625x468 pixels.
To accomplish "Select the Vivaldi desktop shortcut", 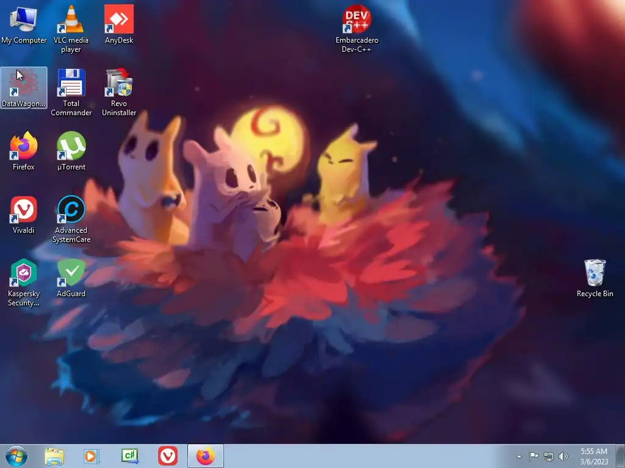I will (x=24, y=215).
